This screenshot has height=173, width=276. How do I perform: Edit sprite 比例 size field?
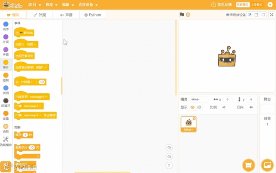coord(224,107)
